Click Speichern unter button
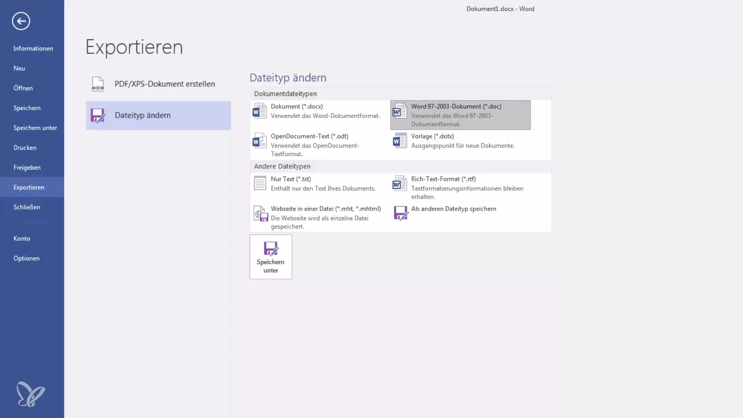 tap(270, 256)
